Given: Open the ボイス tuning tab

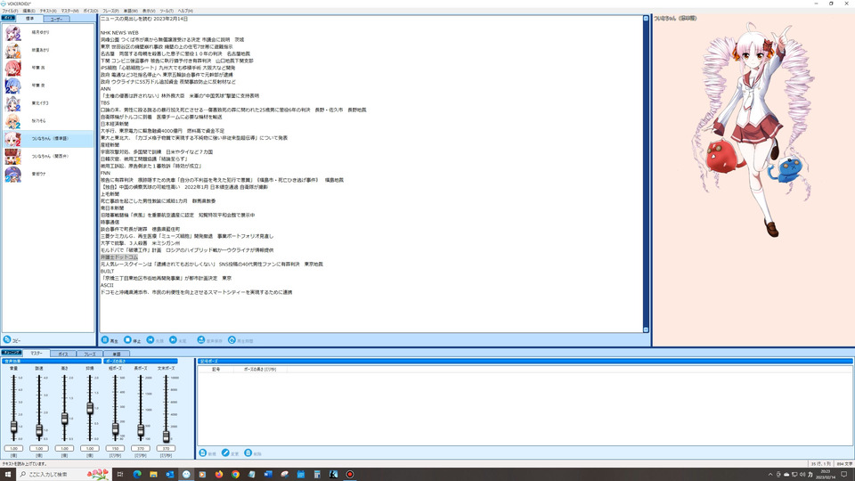Looking at the screenshot, I should [63, 354].
